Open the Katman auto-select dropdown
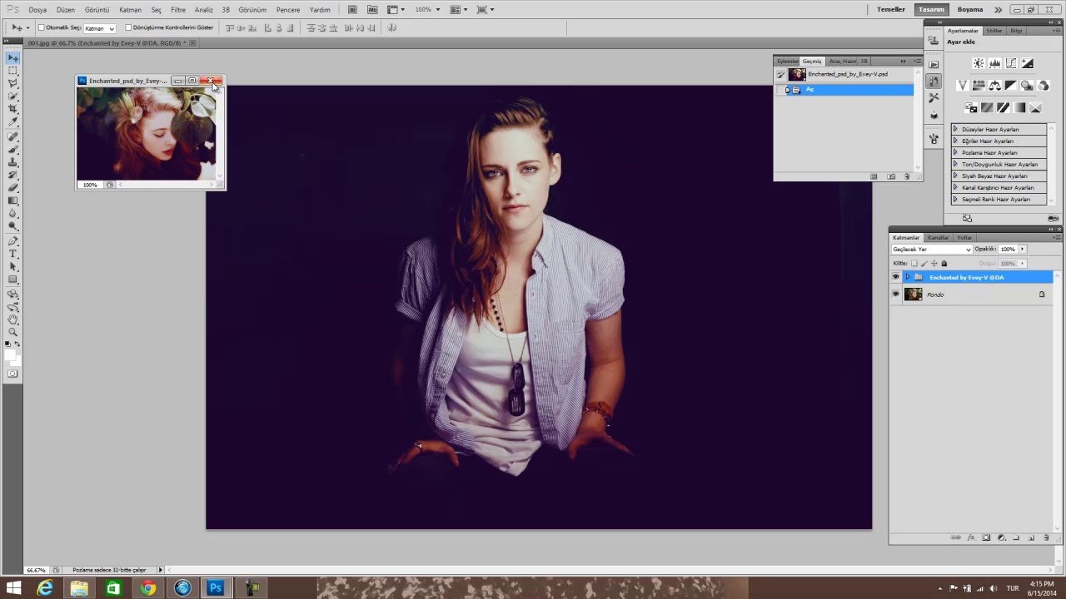Viewport: 1066px width, 599px height. coord(99,28)
